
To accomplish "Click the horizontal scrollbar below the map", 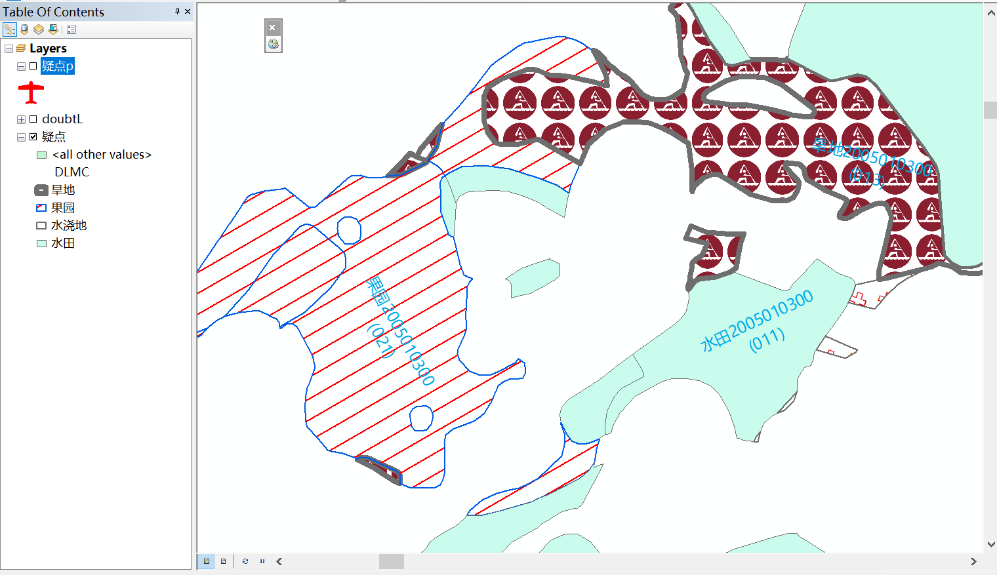I will (391, 561).
